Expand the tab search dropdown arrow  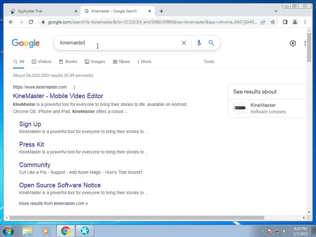pyautogui.click(x=276, y=11)
